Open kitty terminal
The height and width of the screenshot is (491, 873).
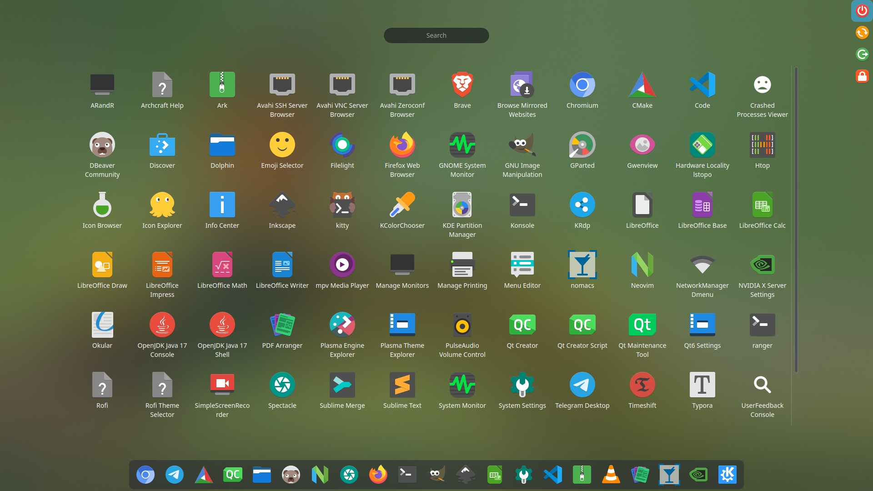tap(342, 211)
